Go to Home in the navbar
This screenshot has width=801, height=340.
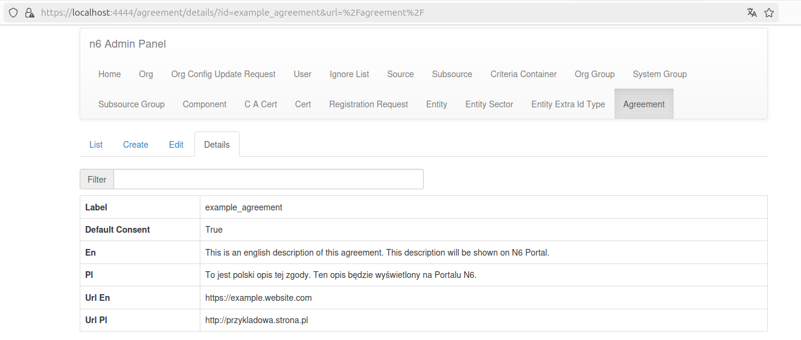110,74
